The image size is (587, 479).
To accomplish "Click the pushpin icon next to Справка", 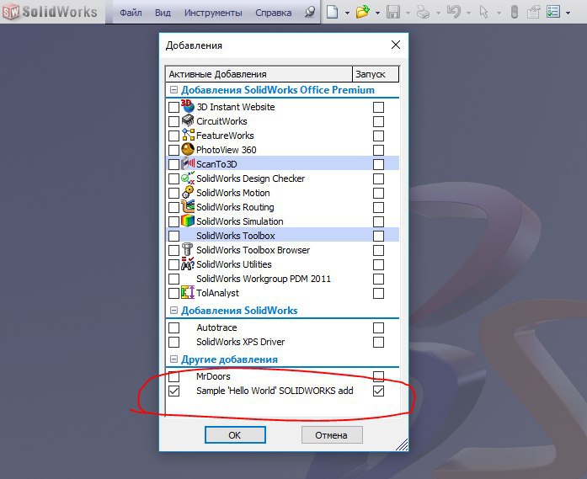I will [x=310, y=12].
